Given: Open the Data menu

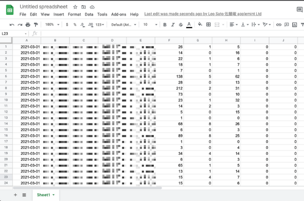Looking at the screenshot, I should point(89,14).
